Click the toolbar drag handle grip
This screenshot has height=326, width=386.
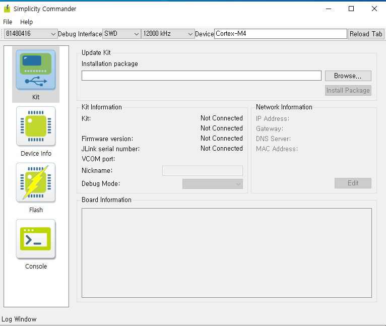point(2,34)
